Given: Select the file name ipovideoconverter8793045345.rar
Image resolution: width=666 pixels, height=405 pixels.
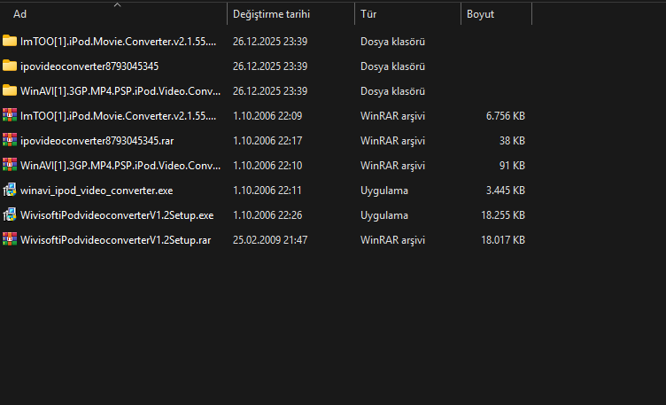Looking at the screenshot, I should click(97, 141).
